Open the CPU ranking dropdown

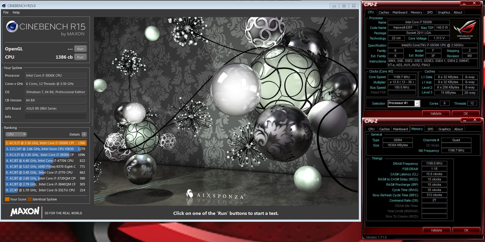pyautogui.click(x=16, y=134)
